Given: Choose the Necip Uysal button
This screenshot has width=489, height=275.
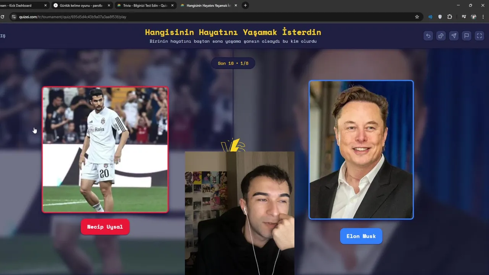Looking at the screenshot, I should pos(105,227).
